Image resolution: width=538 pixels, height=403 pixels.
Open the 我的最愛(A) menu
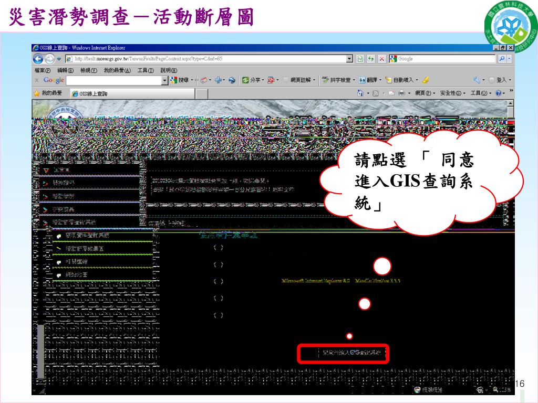pos(117,70)
